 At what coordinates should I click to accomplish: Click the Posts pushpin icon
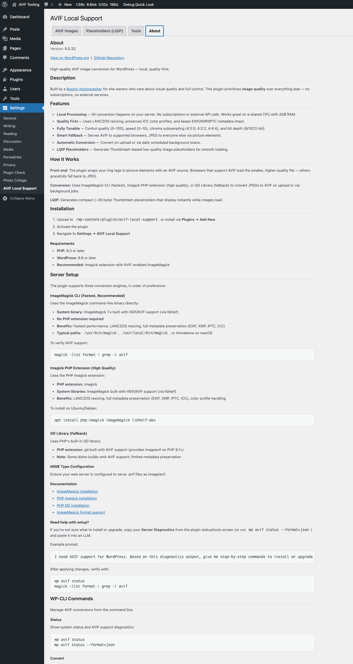(5, 29)
